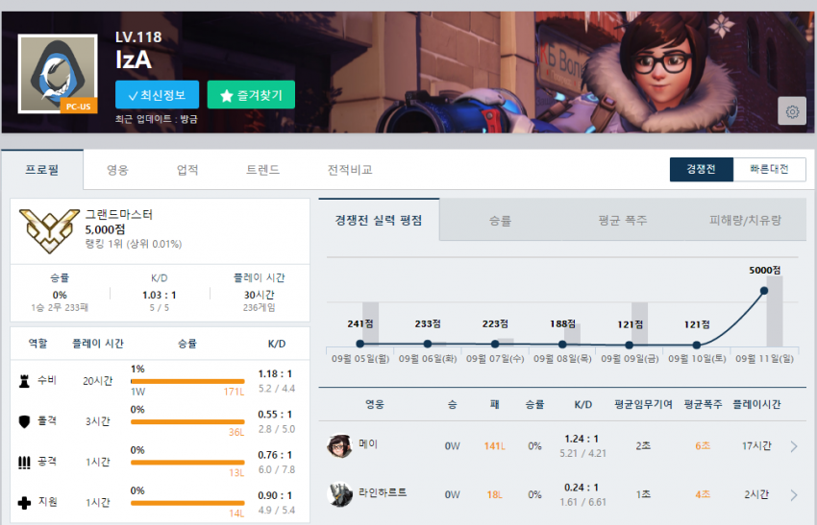The width and height of the screenshot is (817, 525).
Task: Sort hero table by 승 column
Action: pyautogui.click(x=453, y=404)
